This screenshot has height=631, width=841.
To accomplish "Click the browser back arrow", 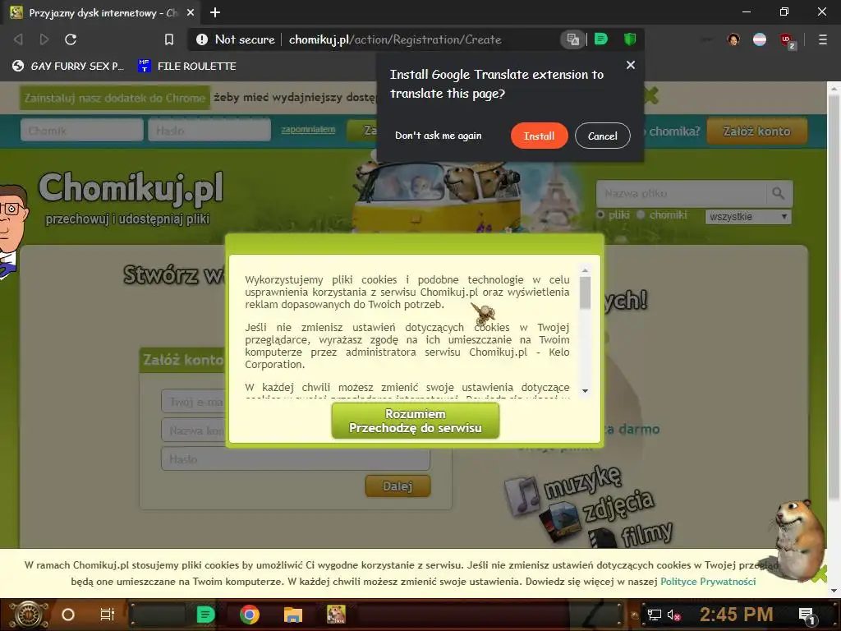I will pyautogui.click(x=18, y=39).
